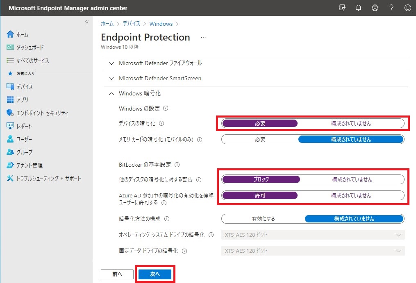
Task: Go to デバイス via breadcrumb
Action: [x=131, y=24]
